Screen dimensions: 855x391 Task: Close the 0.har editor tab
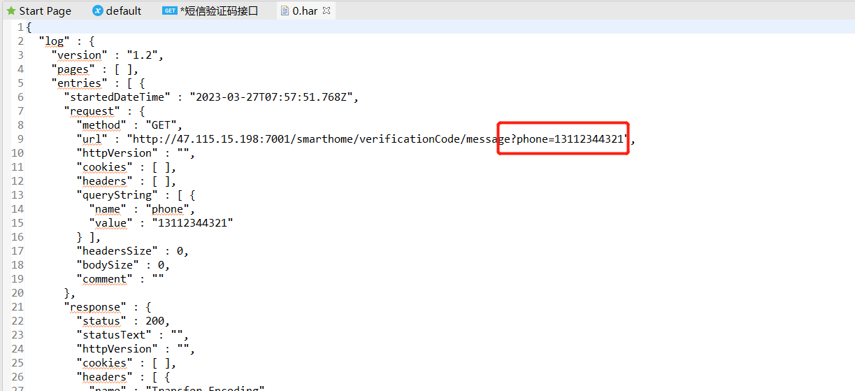[326, 11]
